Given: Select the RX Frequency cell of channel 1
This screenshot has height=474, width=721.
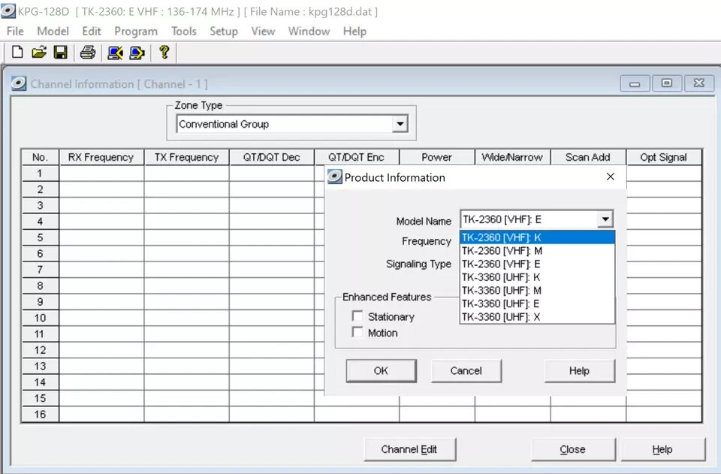Looking at the screenshot, I should point(101,174).
